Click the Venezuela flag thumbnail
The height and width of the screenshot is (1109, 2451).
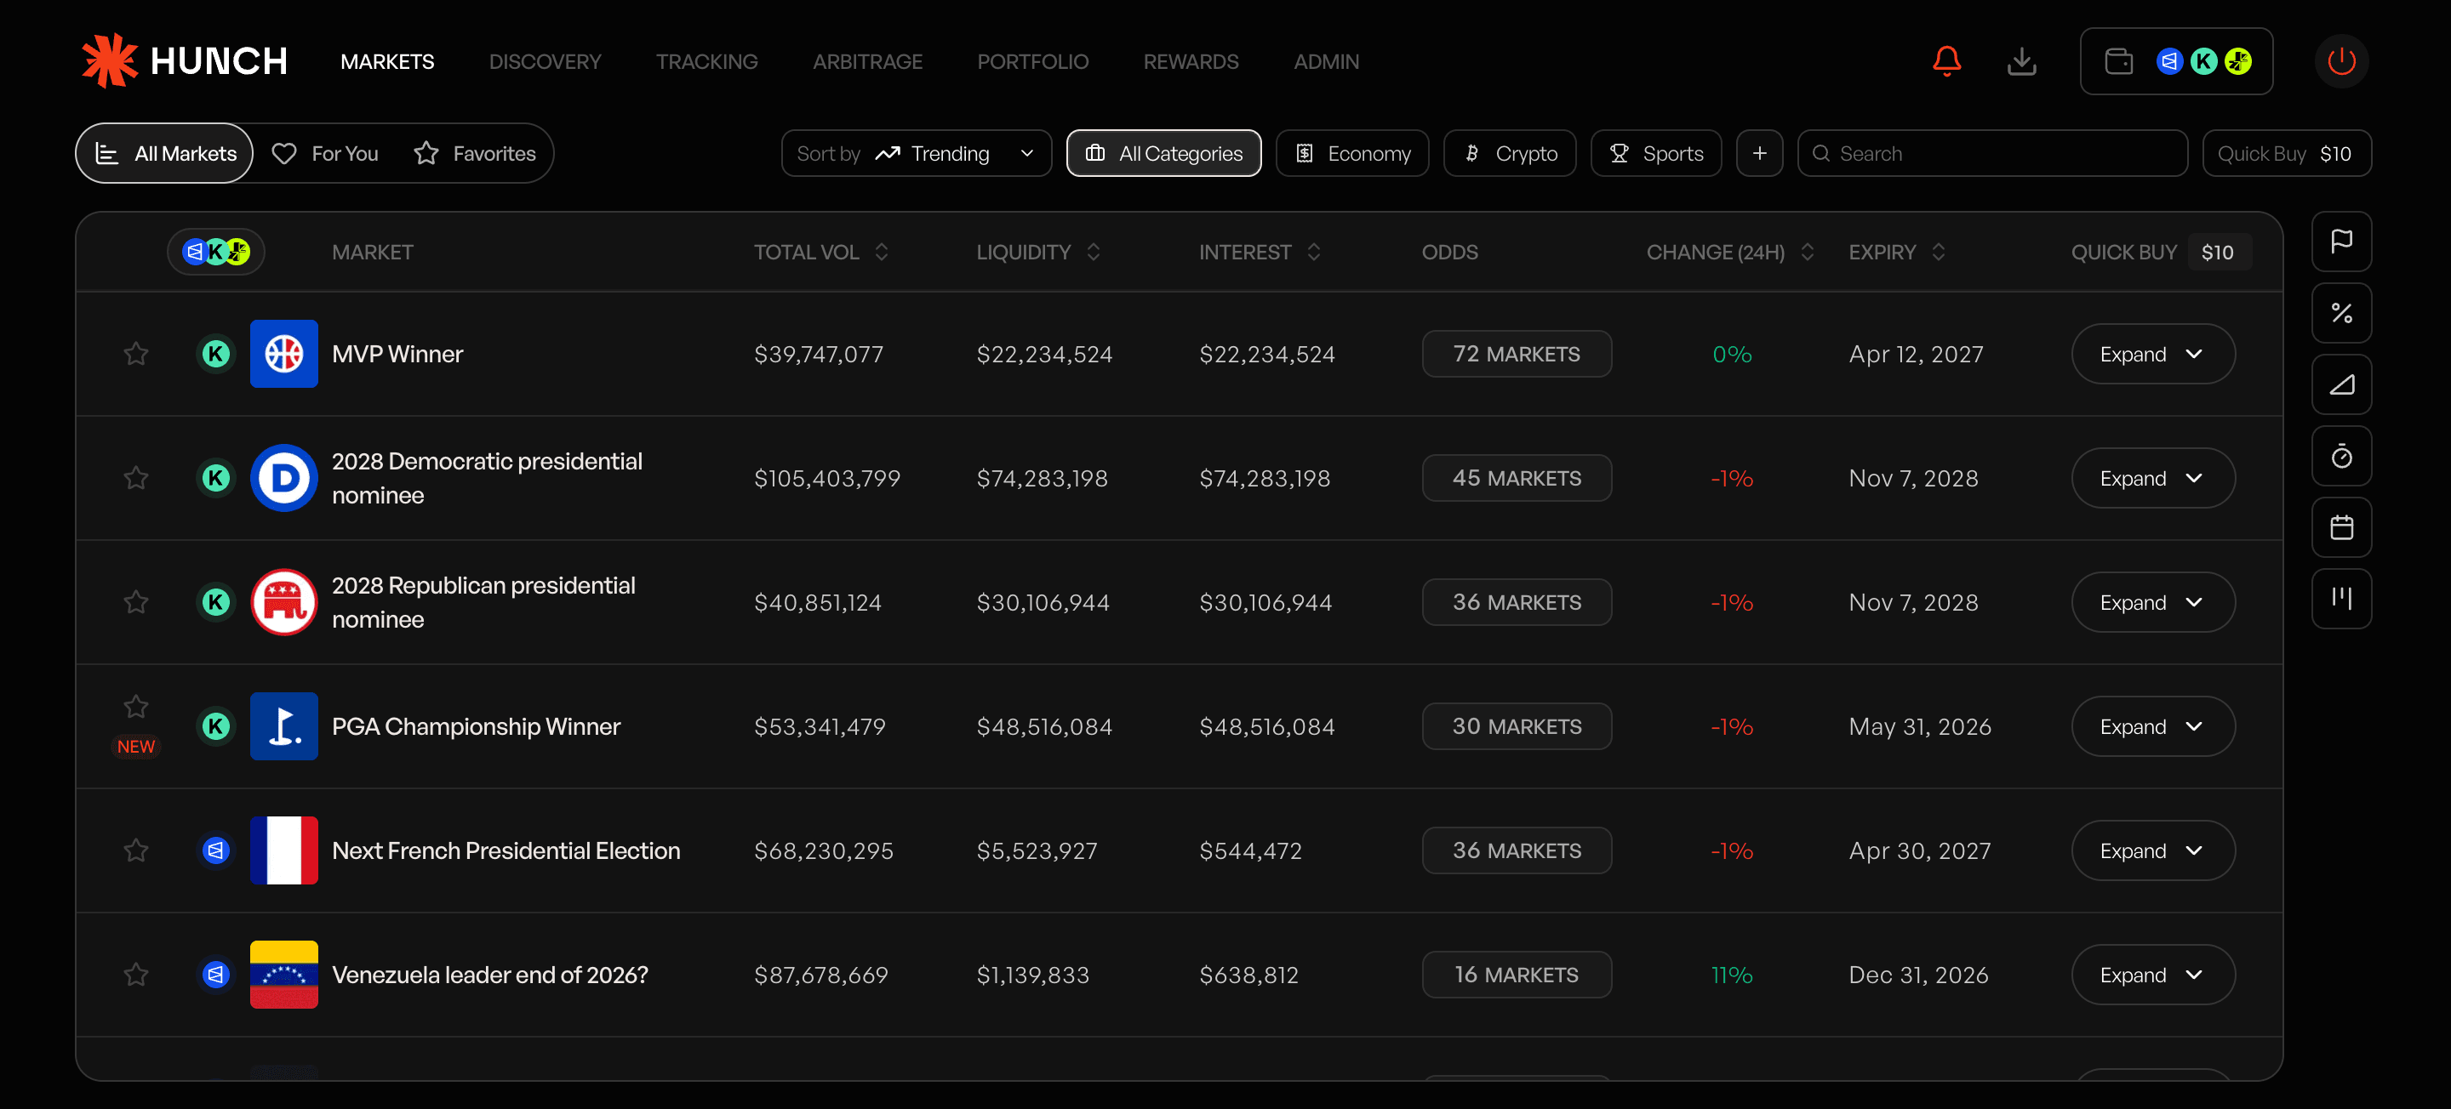(283, 974)
